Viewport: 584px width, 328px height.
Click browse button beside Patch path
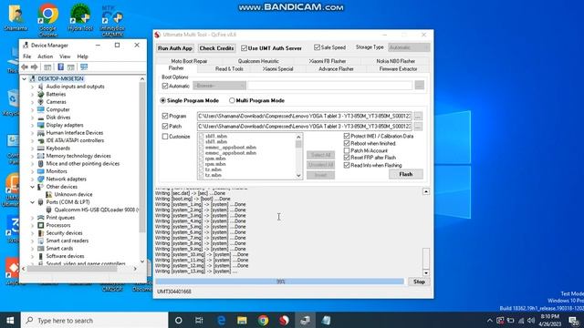tap(418, 127)
